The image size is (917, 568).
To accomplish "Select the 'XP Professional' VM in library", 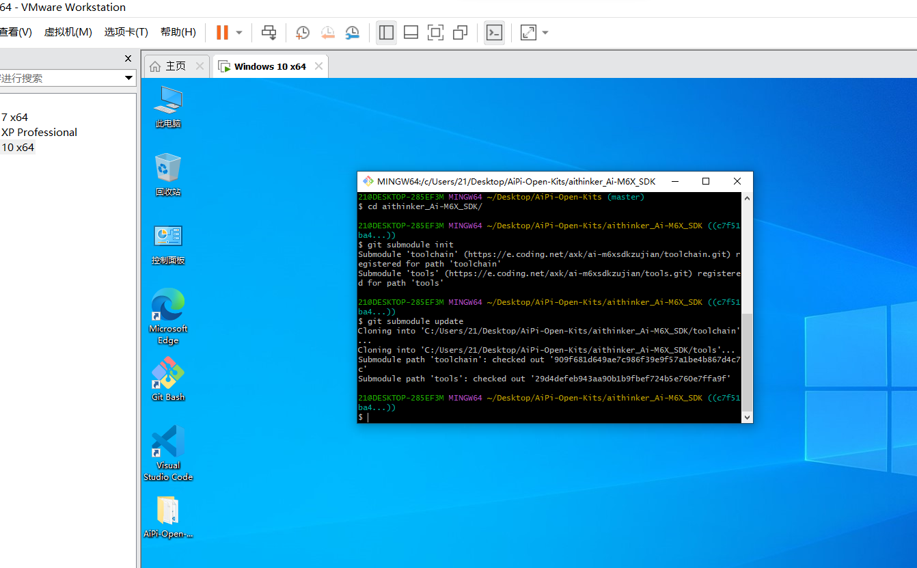I will coord(39,132).
